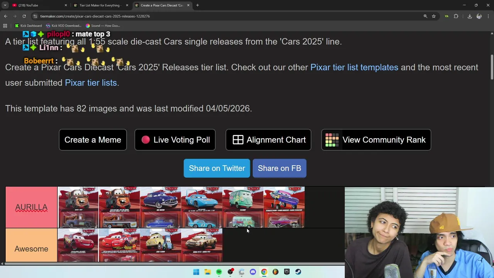494x278 pixels.
Task: Open the Alignment Chart button
Action: coord(268,140)
